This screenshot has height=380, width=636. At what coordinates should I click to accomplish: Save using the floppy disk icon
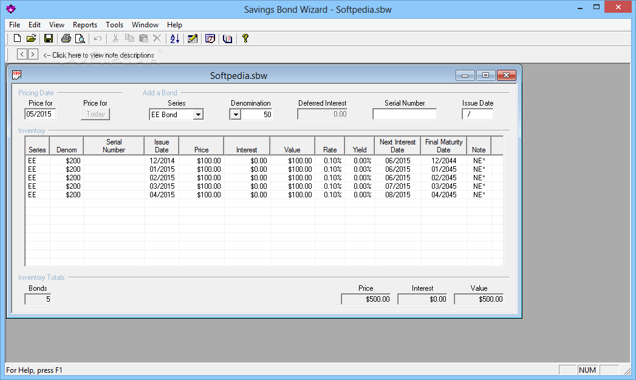pos(48,38)
